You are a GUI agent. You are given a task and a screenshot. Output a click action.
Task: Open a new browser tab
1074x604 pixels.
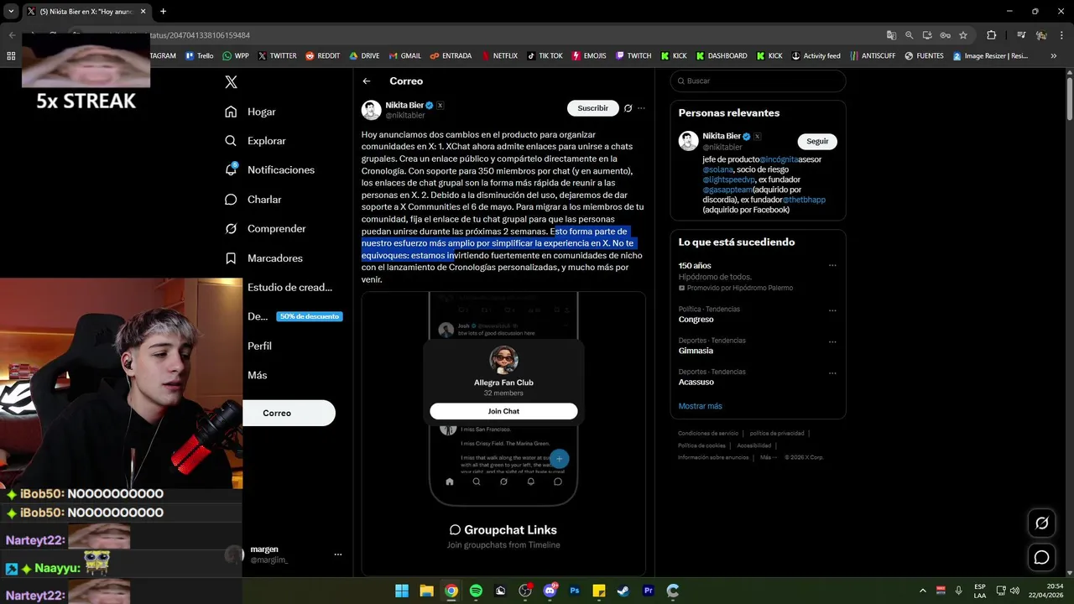163,11
